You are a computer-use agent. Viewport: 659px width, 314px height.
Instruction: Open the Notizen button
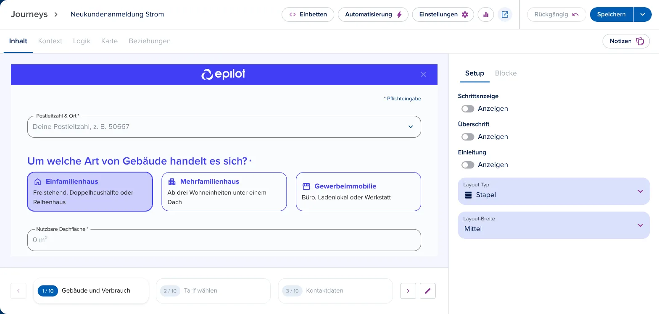[x=626, y=41]
